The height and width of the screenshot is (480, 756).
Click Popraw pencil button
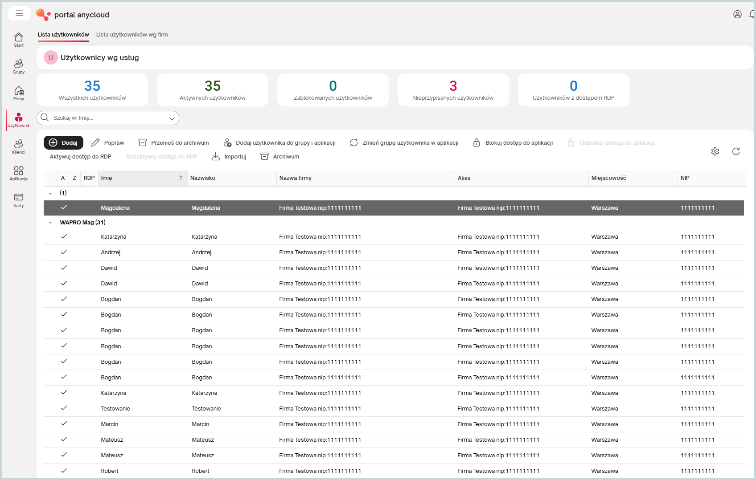point(108,142)
